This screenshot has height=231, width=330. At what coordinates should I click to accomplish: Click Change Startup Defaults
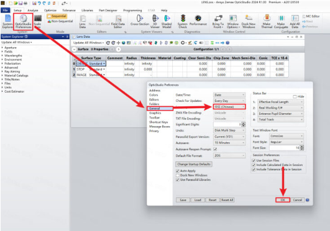(x=194, y=164)
